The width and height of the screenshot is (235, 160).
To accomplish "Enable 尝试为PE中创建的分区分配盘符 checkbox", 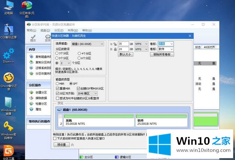I will [x=57, y=98].
